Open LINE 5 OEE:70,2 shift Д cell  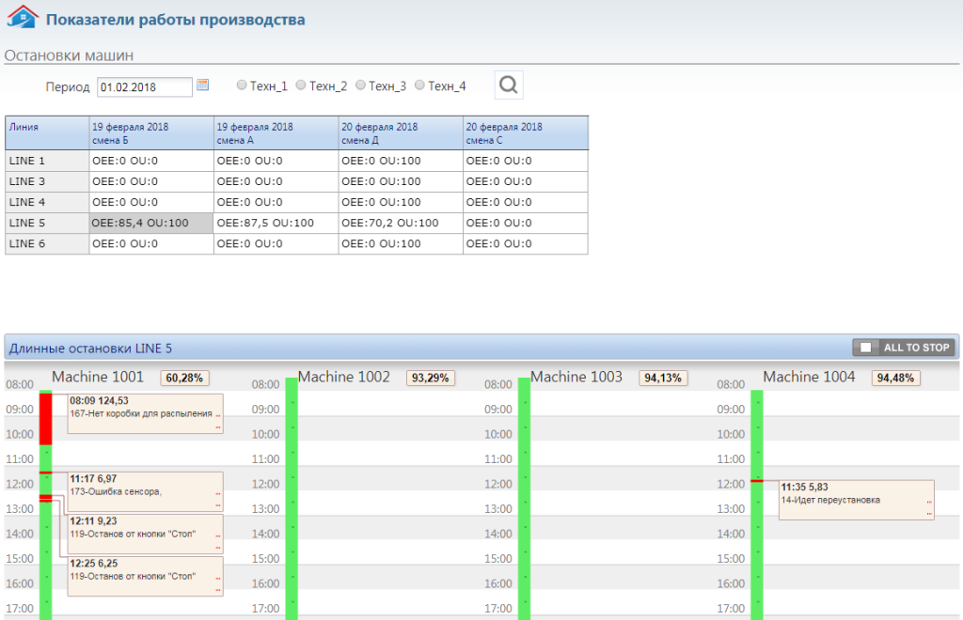click(401, 224)
